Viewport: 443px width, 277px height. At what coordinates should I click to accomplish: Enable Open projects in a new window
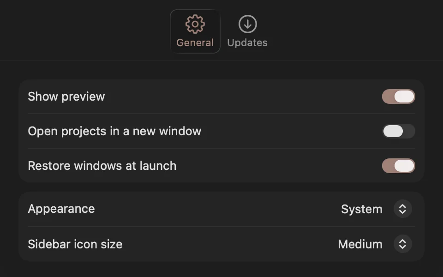[398, 131]
